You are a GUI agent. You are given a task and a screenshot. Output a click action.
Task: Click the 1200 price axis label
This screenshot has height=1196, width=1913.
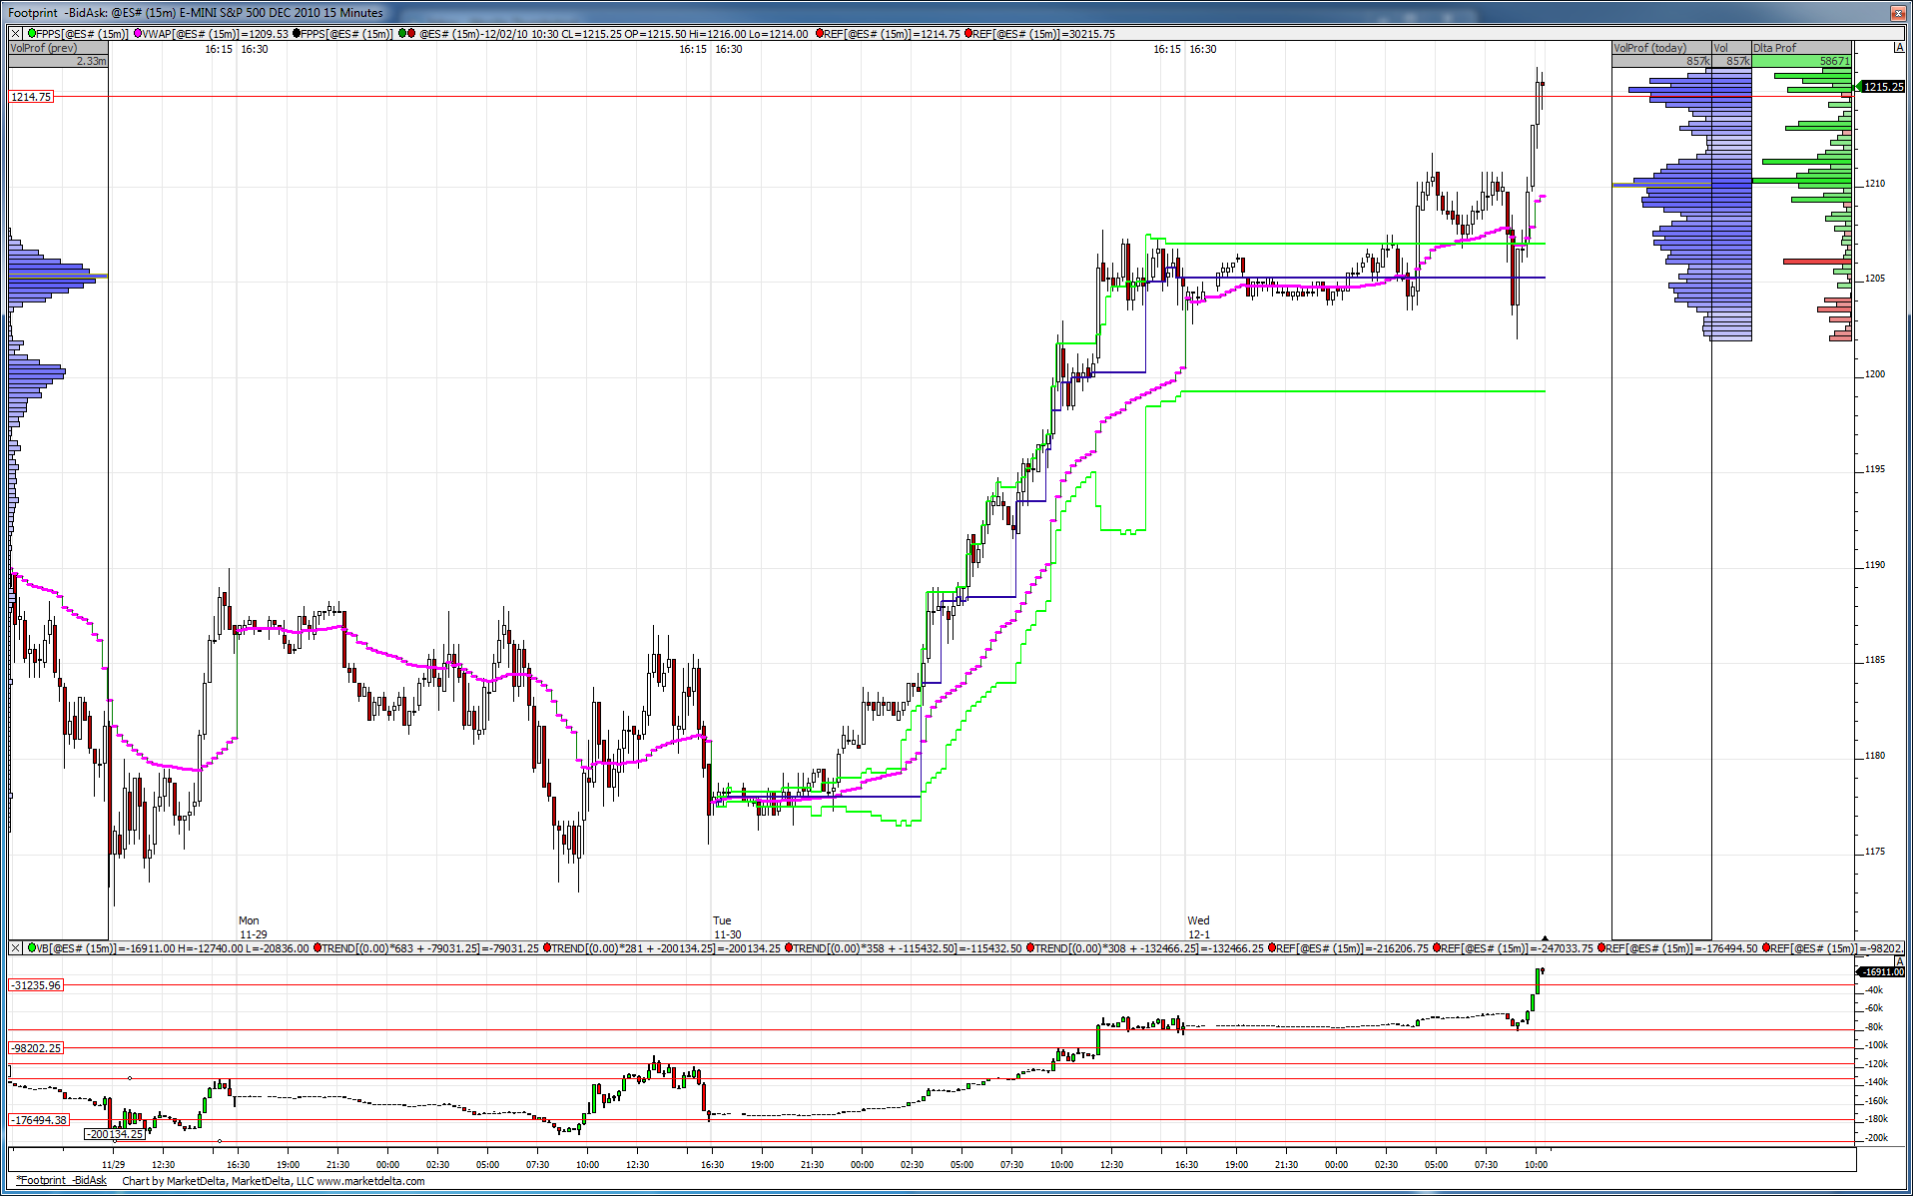[x=1875, y=374]
